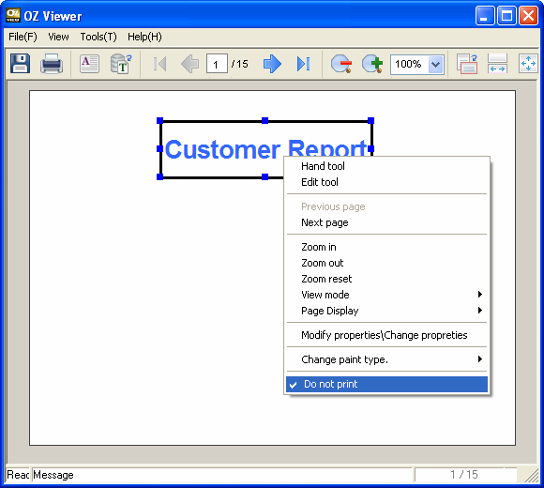Go to next page with blue arrow
Image resolution: width=544 pixels, height=488 pixels.
pos(272,64)
